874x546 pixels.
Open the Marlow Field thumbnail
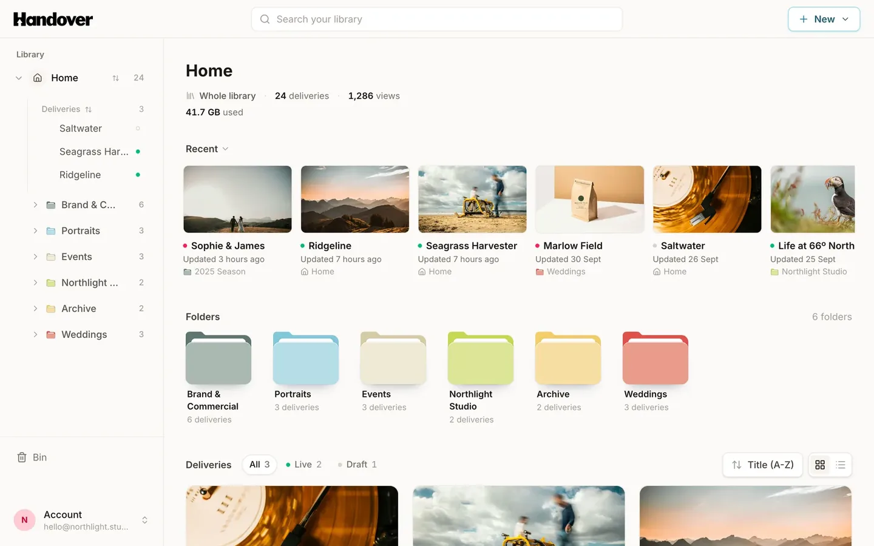pos(589,199)
